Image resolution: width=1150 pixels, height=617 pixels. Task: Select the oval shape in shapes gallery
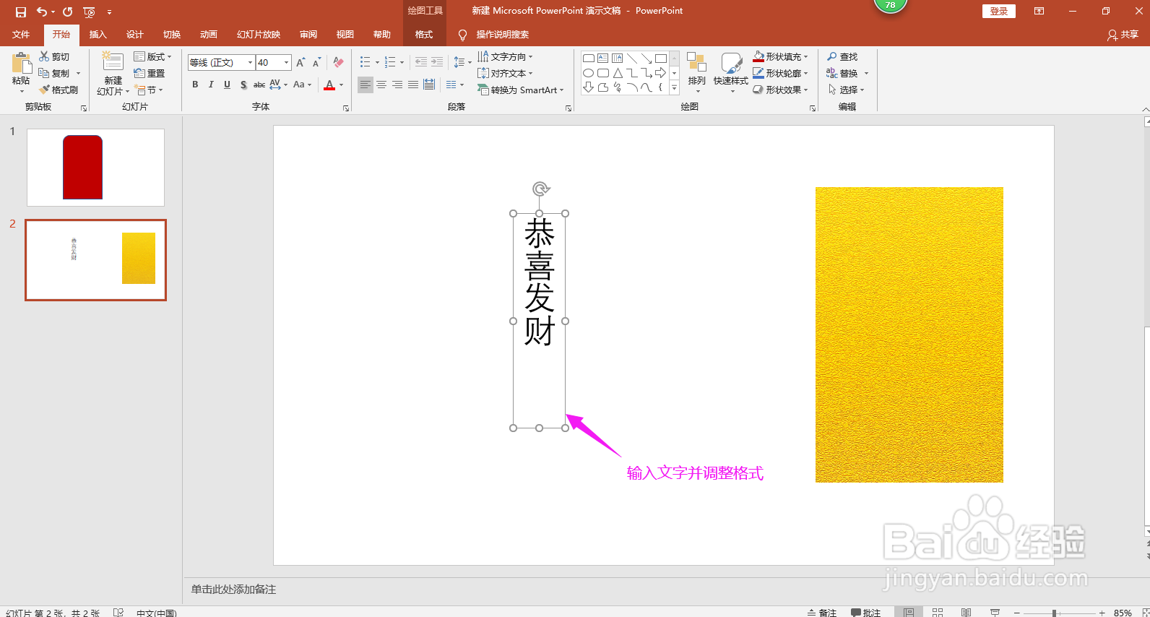pos(589,73)
